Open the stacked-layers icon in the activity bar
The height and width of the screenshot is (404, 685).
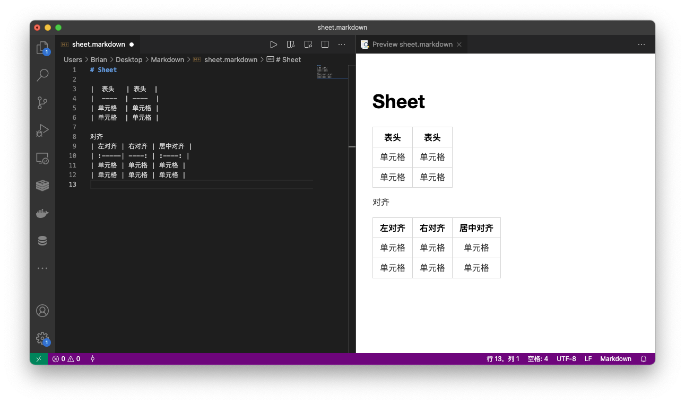pos(42,185)
